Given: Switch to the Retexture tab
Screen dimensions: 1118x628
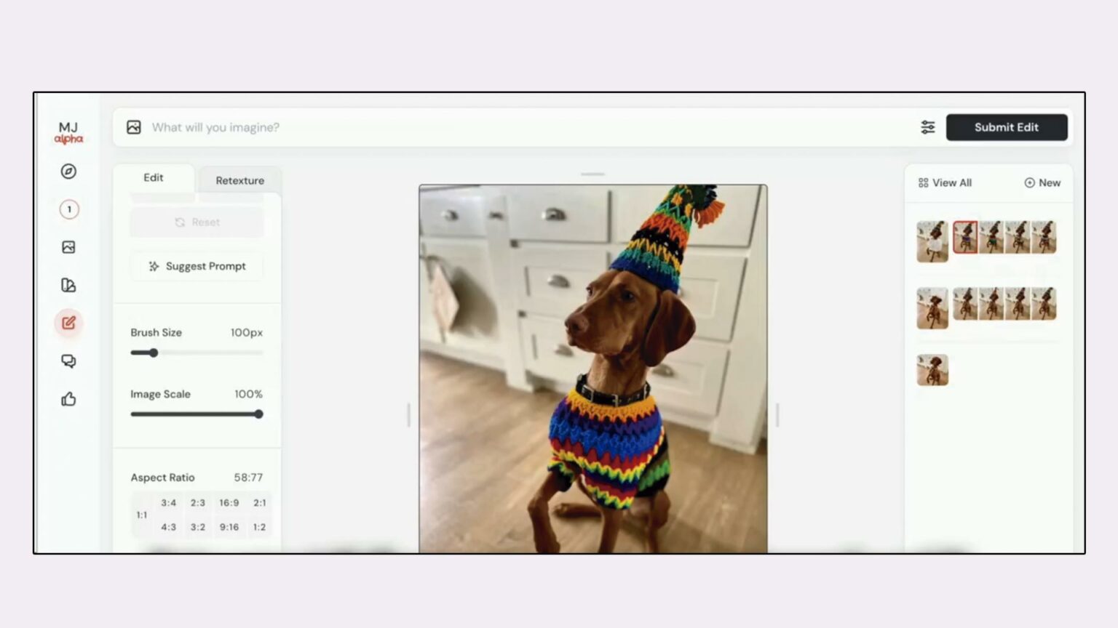Looking at the screenshot, I should (239, 180).
